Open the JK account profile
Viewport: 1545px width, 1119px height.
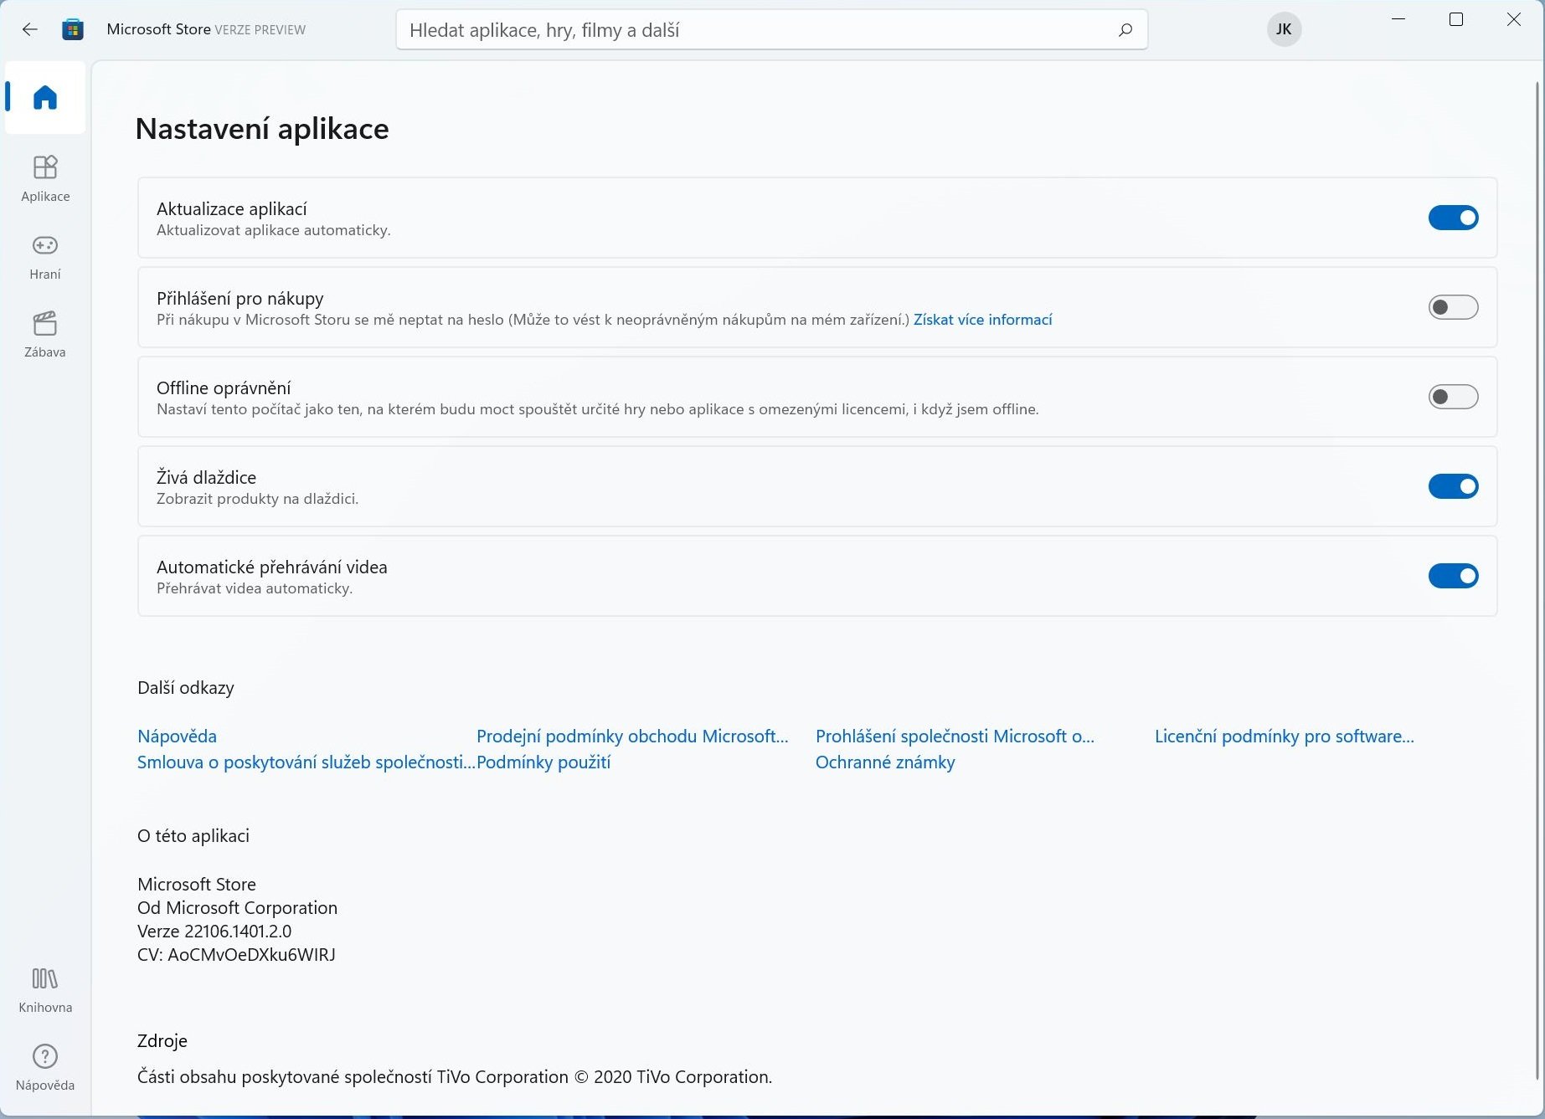coord(1284,30)
